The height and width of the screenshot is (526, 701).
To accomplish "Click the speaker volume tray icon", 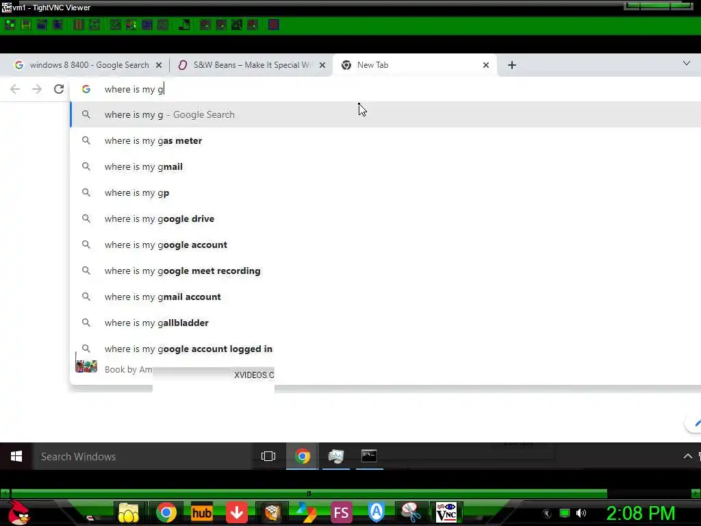I will 581,513.
